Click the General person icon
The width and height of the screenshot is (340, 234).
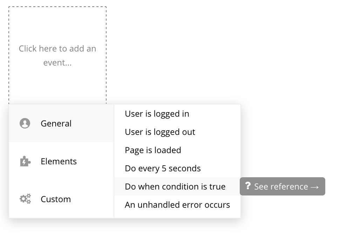(25, 123)
